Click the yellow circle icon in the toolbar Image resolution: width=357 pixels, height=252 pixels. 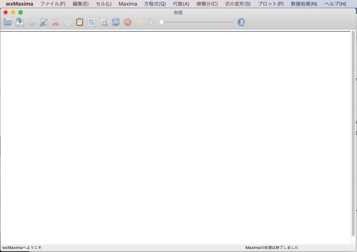click(139, 22)
